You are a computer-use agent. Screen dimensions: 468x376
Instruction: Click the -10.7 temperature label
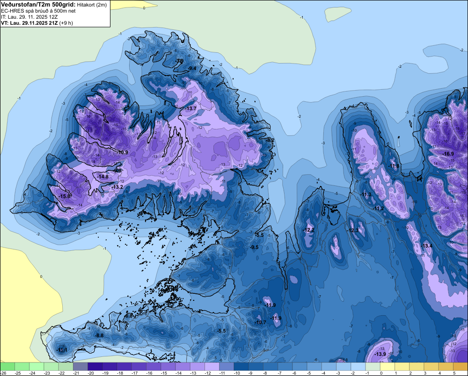pyautogui.click(x=260, y=322)
